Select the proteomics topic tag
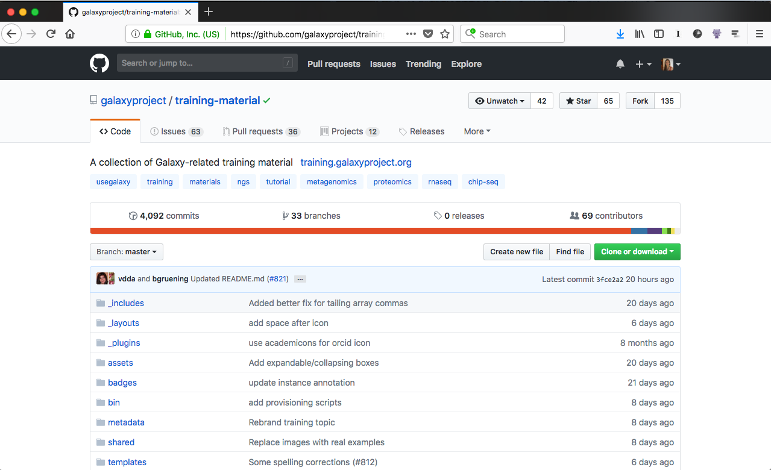The width and height of the screenshot is (771, 470). tap(392, 181)
